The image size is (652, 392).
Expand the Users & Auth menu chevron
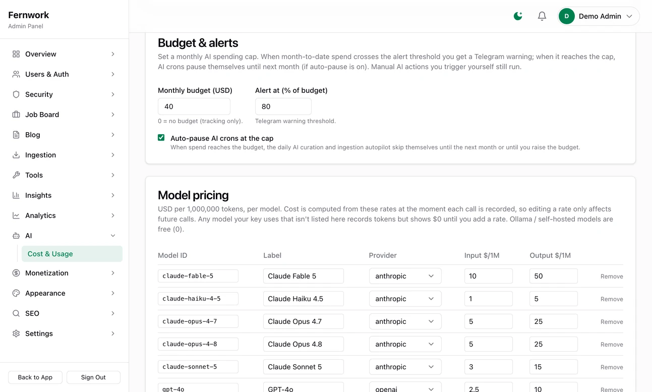pyautogui.click(x=113, y=74)
